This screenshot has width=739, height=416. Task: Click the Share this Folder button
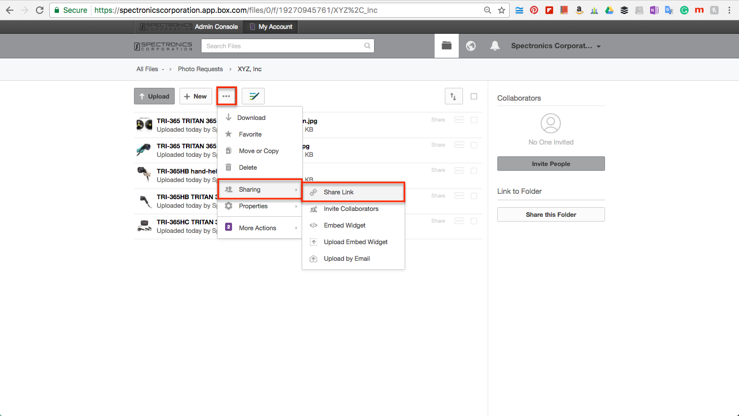(551, 215)
